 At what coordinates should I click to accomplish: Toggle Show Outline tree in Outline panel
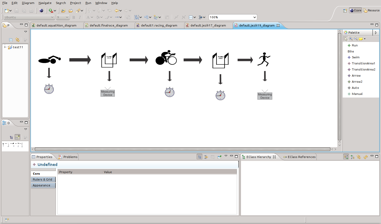point(11,137)
